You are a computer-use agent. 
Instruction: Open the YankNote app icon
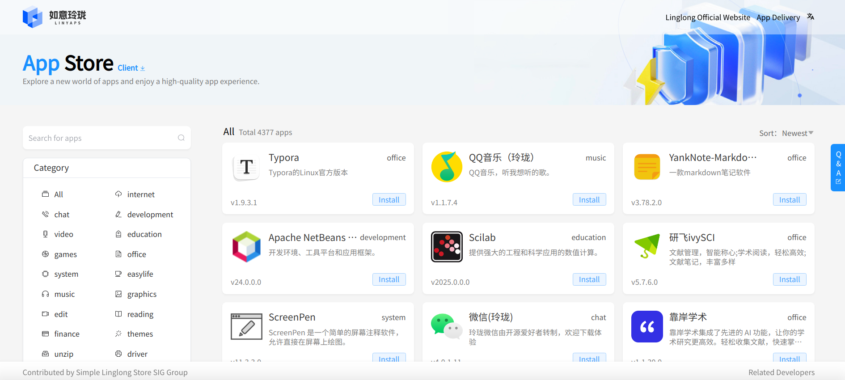[647, 167]
